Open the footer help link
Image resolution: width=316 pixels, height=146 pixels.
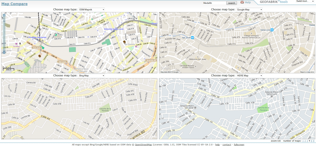[218, 144]
